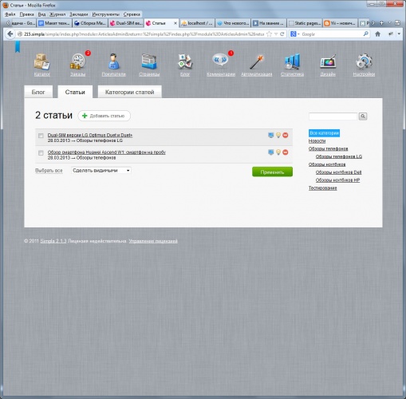
Task: Open the Настройки gears icon
Action: [364, 61]
